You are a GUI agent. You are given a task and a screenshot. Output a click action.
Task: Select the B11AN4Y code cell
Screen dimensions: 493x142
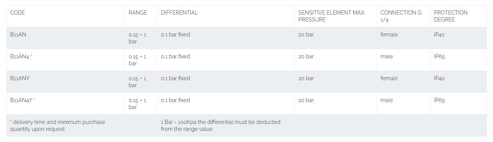[23, 100]
